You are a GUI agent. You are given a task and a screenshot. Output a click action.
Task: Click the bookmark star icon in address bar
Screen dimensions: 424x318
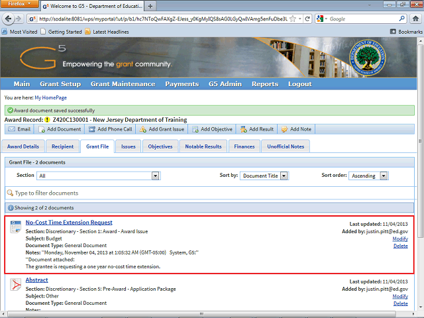(x=293, y=19)
